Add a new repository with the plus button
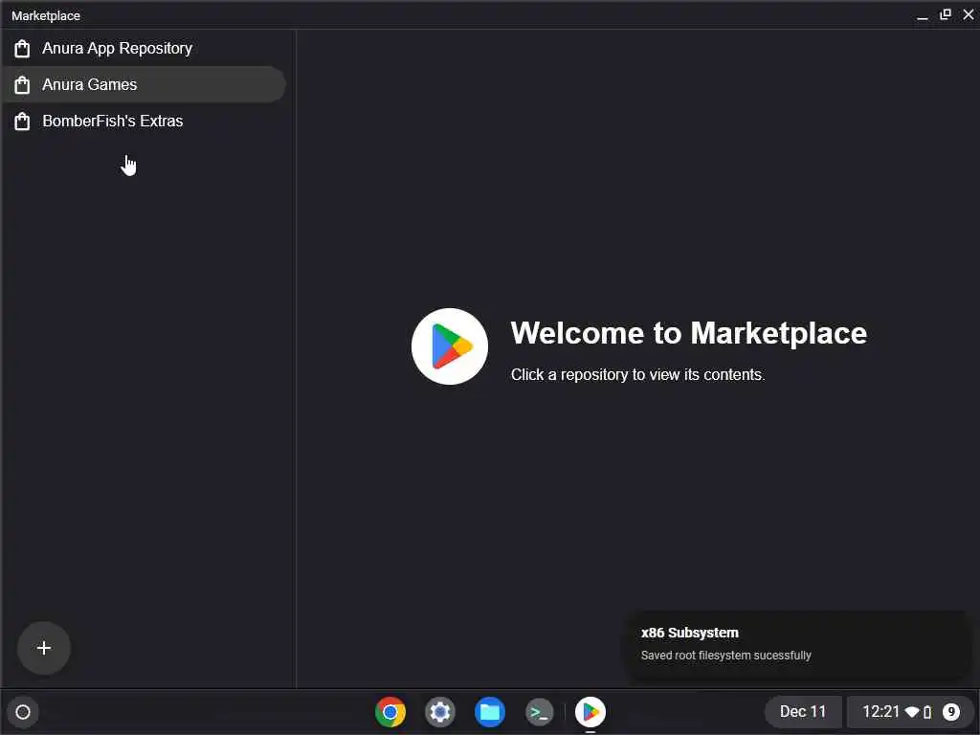 point(44,648)
